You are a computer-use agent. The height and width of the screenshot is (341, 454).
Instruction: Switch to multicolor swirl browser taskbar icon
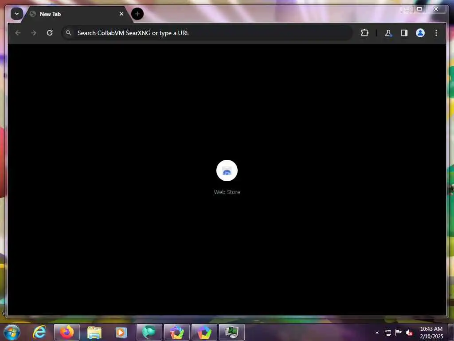[177, 332]
